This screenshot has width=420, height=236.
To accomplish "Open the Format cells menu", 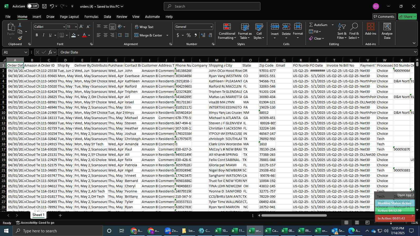I will coord(298,31).
